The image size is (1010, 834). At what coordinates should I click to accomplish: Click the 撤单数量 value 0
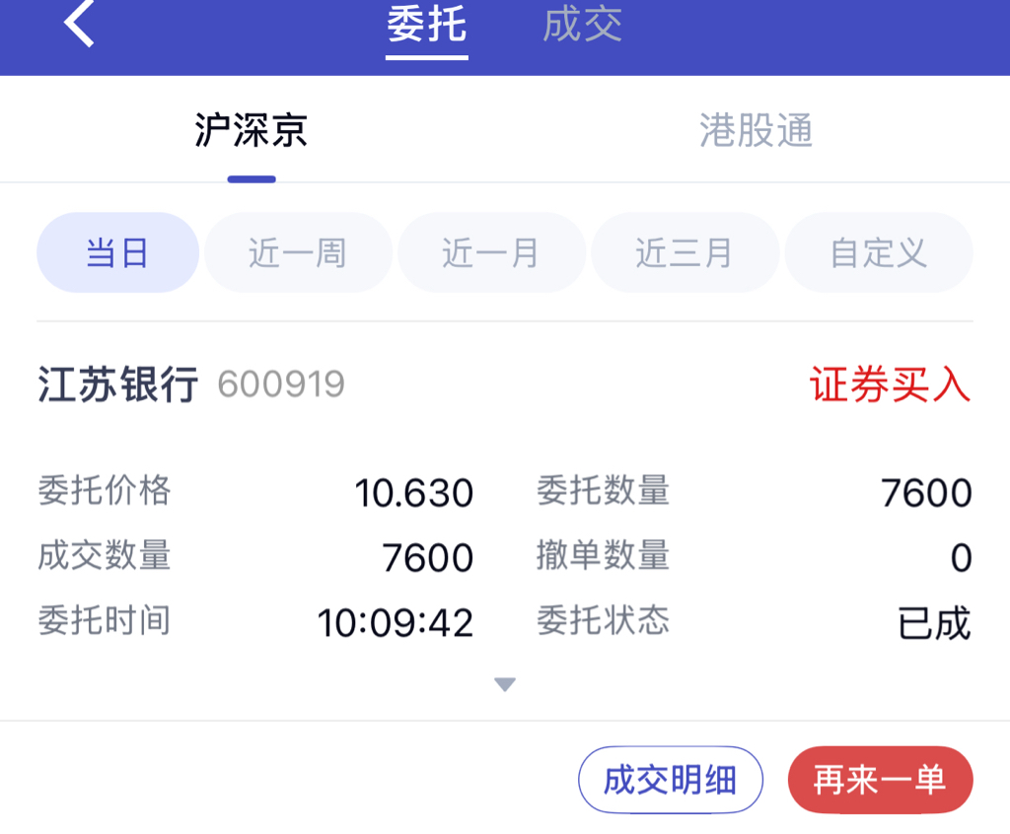pos(962,558)
